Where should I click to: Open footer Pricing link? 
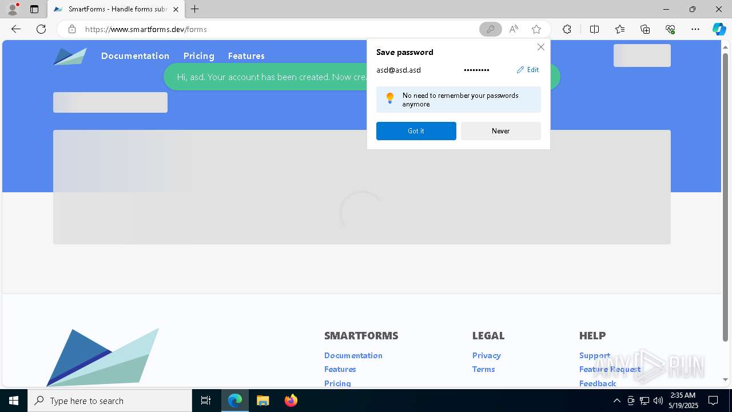(337, 383)
